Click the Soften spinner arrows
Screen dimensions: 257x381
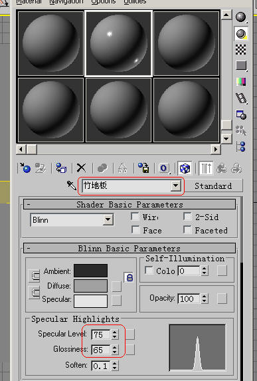(114, 366)
